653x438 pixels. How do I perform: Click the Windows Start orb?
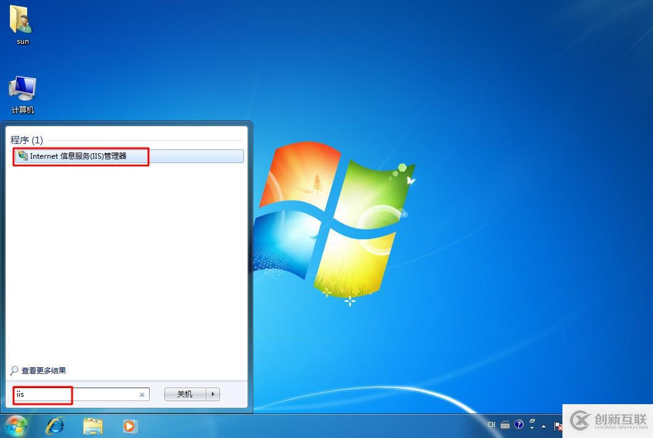click(17, 426)
